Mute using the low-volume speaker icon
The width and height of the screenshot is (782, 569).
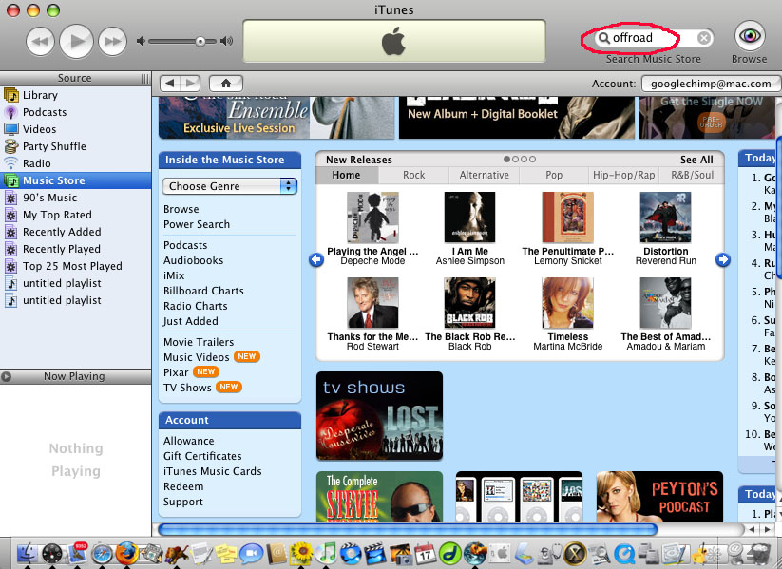click(141, 41)
